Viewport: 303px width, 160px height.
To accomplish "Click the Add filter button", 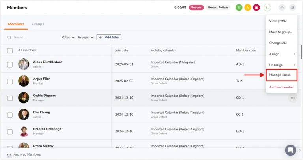I will (109, 38).
